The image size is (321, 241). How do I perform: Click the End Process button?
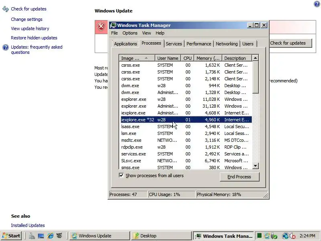[x=239, y=177]
